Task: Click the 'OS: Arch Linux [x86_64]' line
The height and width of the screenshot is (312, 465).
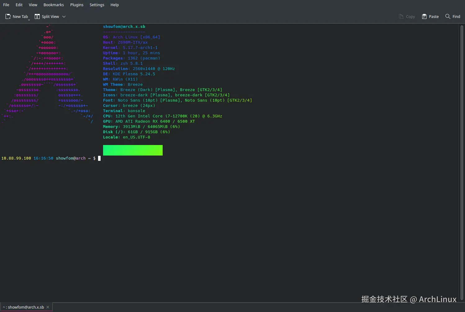Action: tap(132, 37)
